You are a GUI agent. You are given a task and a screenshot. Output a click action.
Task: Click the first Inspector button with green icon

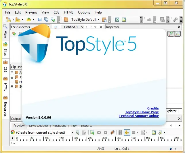pos(171,34)
